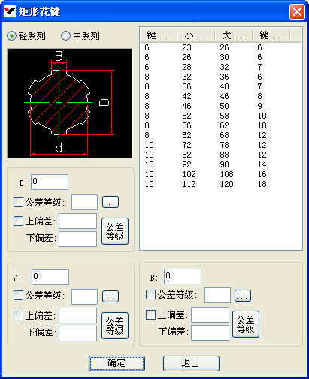Click the 公差等级 button in D group
Image resolution: width=309 pixels, height=379 pixels.
coord(115,231)
